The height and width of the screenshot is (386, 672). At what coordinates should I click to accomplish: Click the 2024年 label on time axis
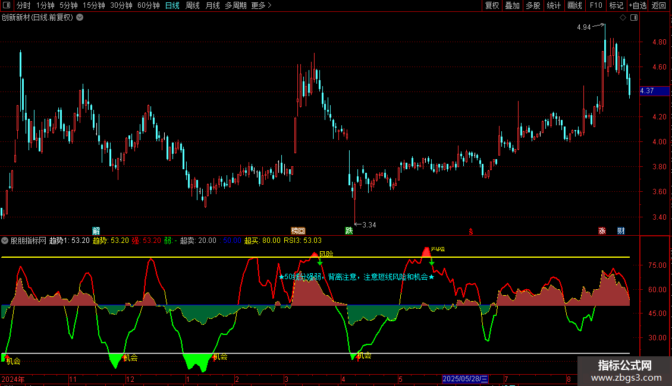(13, 379)
